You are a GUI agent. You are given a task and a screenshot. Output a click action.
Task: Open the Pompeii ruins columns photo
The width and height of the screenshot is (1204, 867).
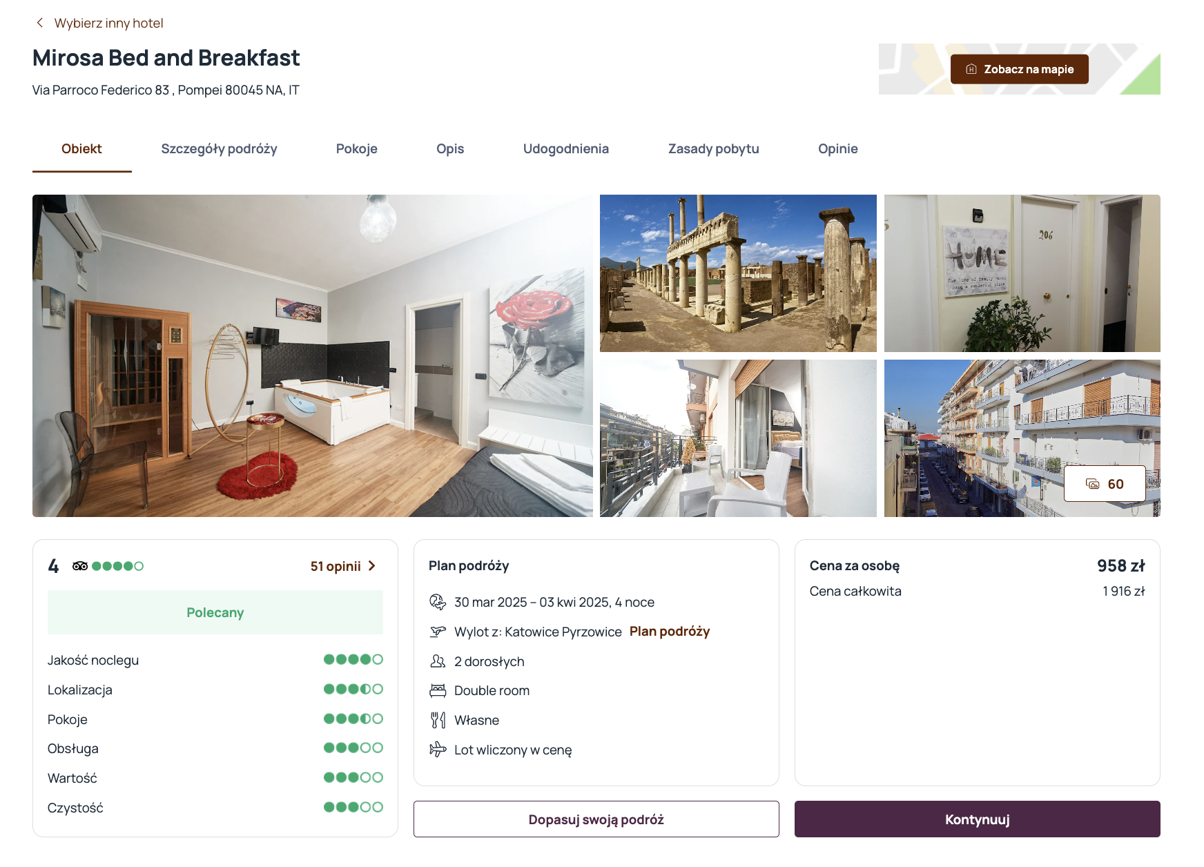pyautogui.click(x=738, y=273)
